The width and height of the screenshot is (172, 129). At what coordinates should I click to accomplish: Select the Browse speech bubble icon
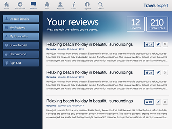click(34, 4)
